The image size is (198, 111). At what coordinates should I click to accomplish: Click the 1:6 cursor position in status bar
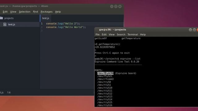pos(9,92)
